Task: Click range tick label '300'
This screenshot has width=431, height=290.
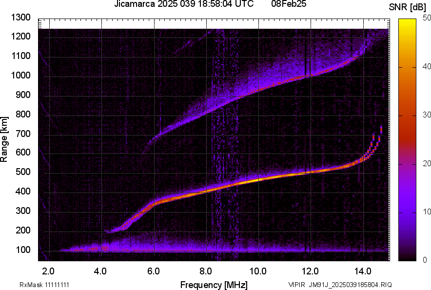Action: [x=23, y=211]
